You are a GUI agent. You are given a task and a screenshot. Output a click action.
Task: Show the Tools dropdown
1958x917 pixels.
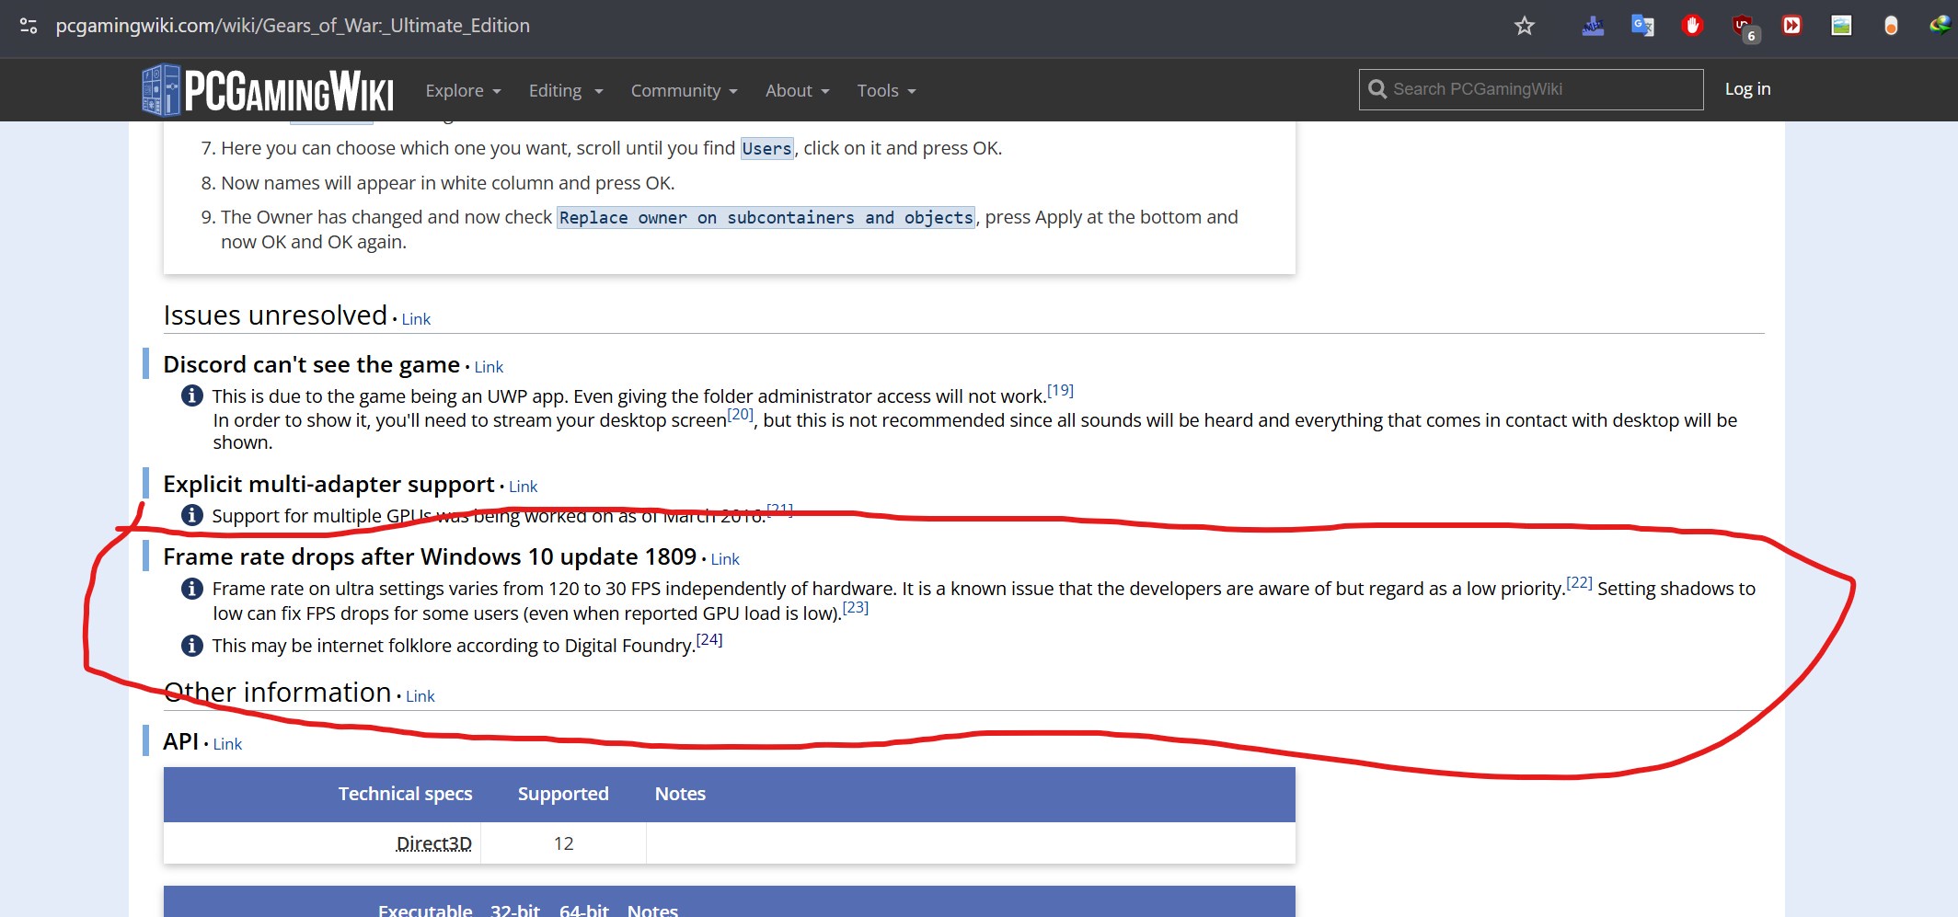887,90
